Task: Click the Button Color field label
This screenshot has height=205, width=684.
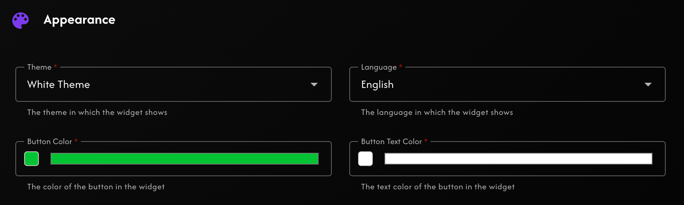Action: coord(49,142)
